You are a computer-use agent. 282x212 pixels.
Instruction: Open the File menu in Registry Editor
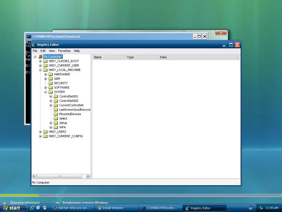(x=35, y=51)
